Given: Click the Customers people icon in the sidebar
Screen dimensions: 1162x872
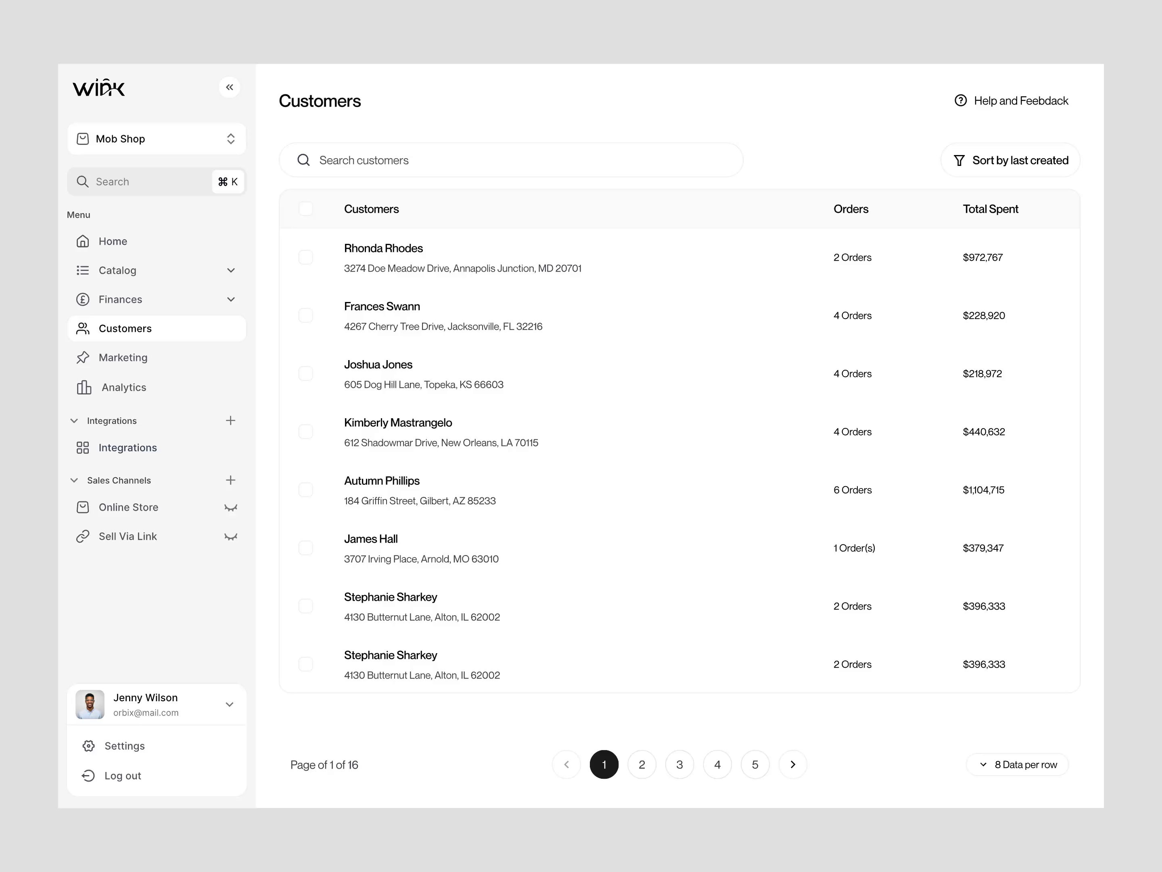Looking at the screenshot, I should [x=83, y=329].
